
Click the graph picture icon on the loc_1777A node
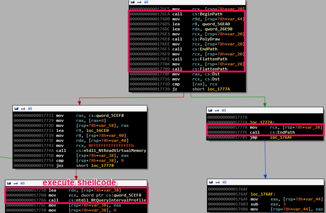[x=224, y=111]
